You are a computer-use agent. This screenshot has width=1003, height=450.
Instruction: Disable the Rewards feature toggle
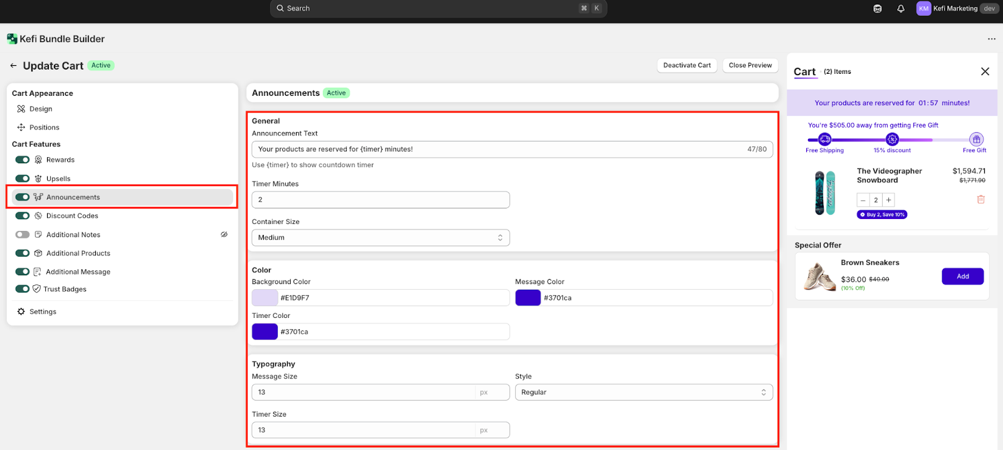point(23,160)
